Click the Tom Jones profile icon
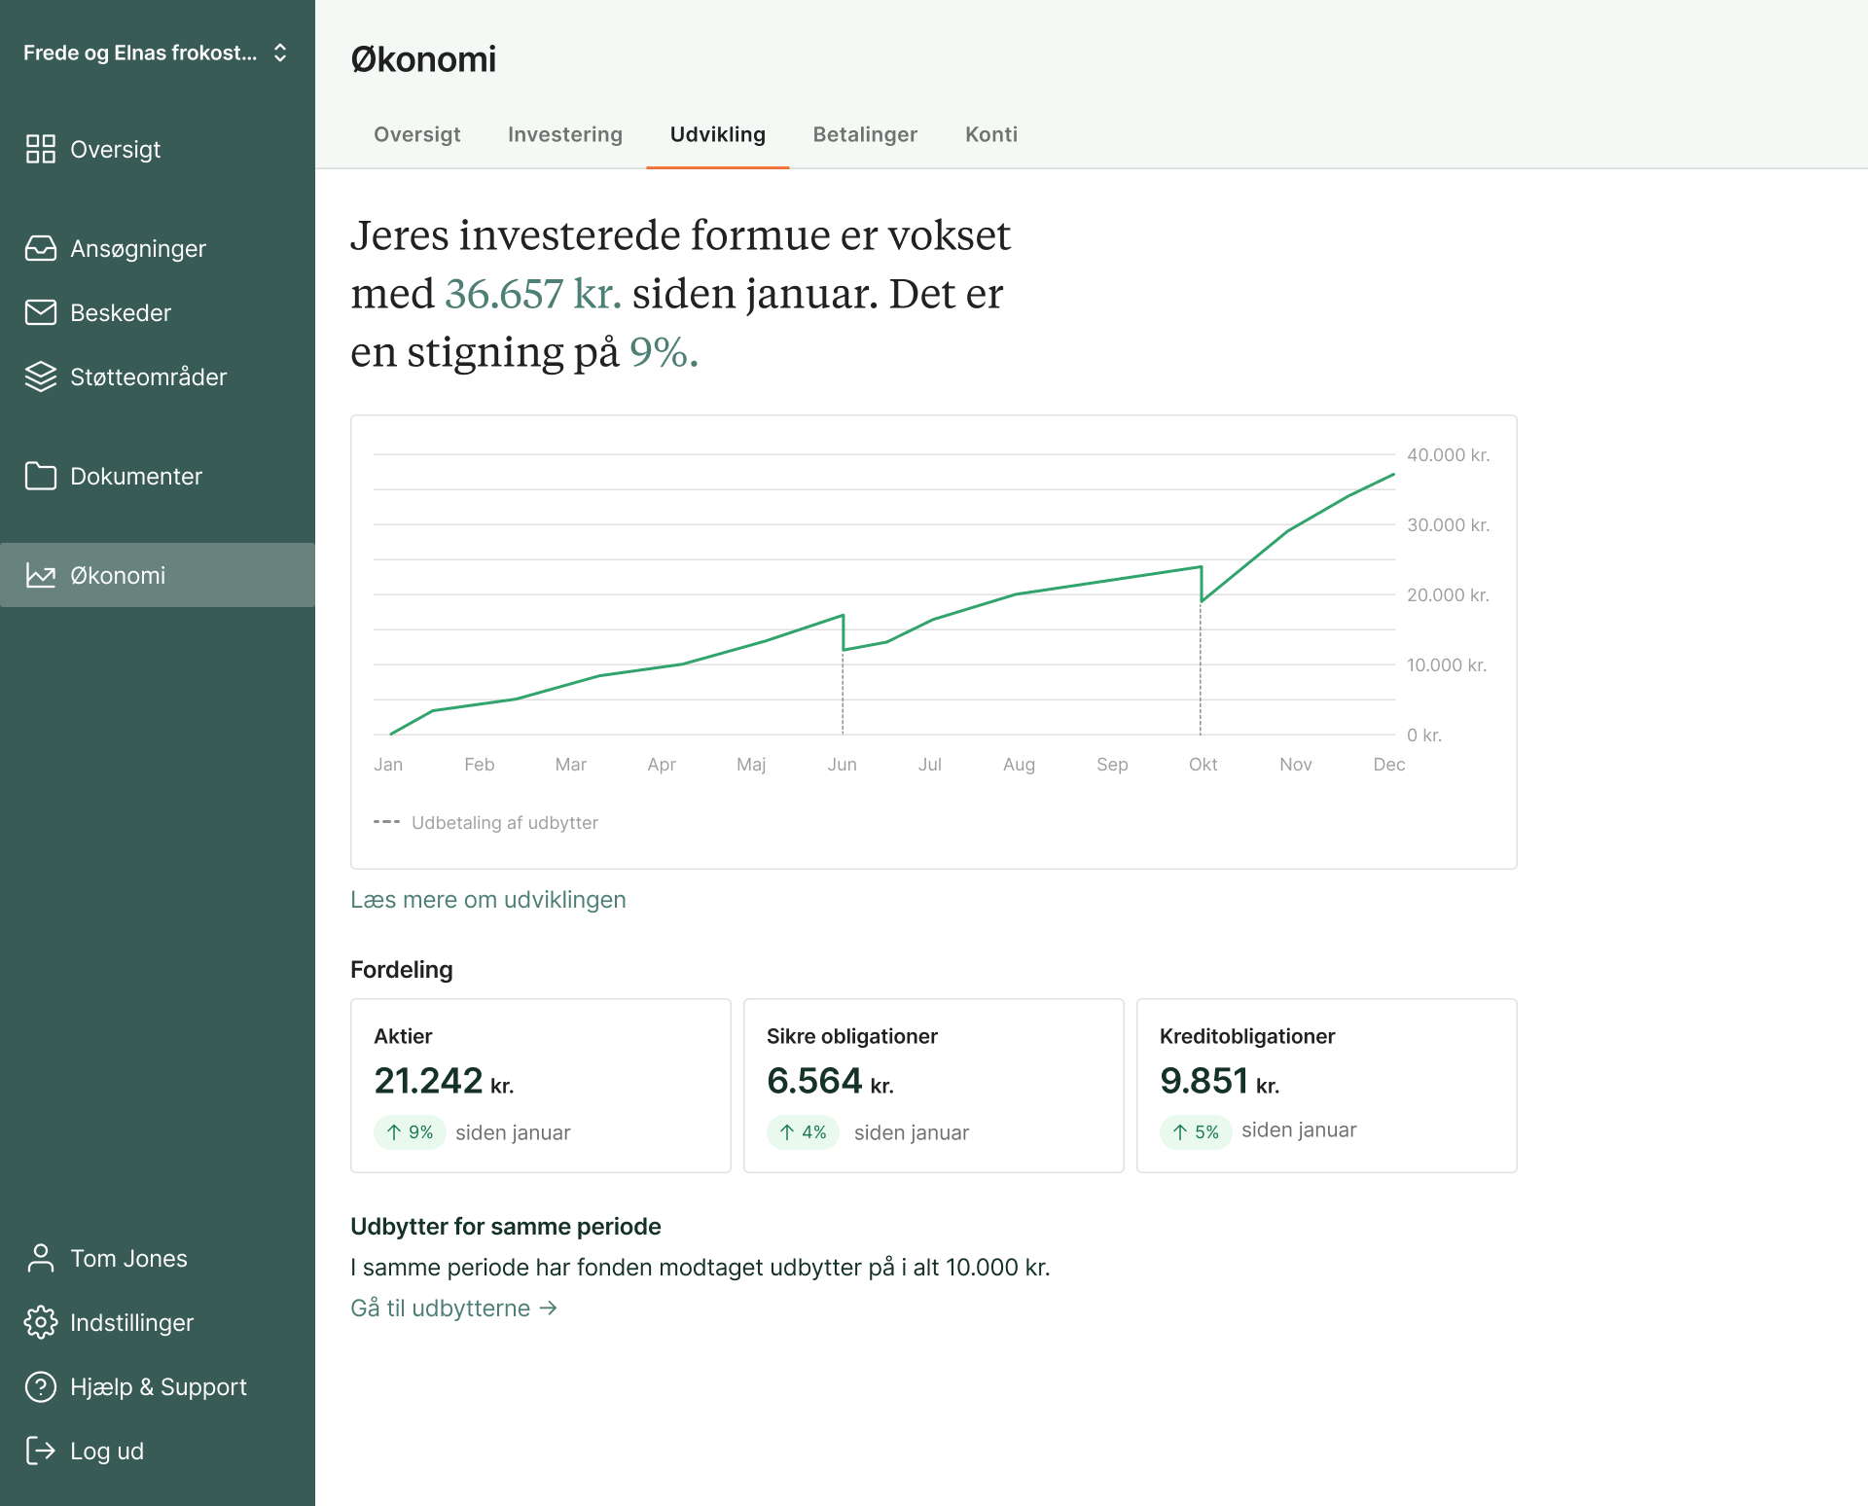 click(x=41, y=1258)
